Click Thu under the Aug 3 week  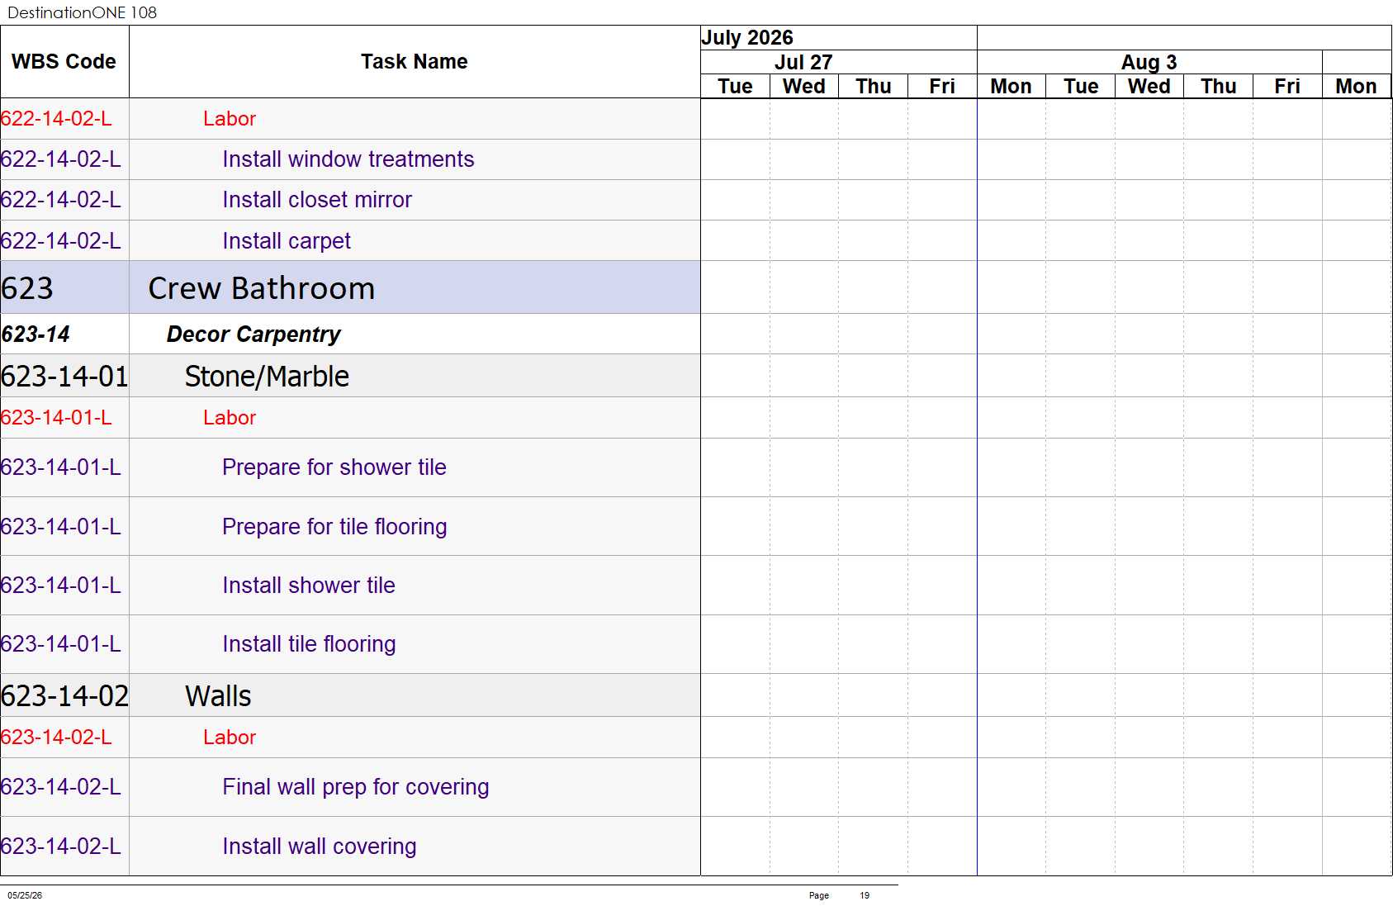click(1219, 87)
